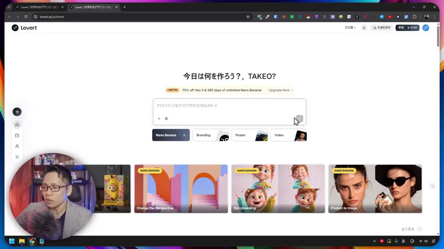The image size is (444, 249).
Task: Open a new browser tab
Action: (x=125, y=7)
